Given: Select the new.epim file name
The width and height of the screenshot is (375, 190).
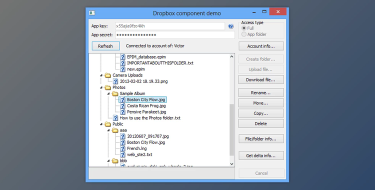Looking at the screenshot, I should [136, 69].
